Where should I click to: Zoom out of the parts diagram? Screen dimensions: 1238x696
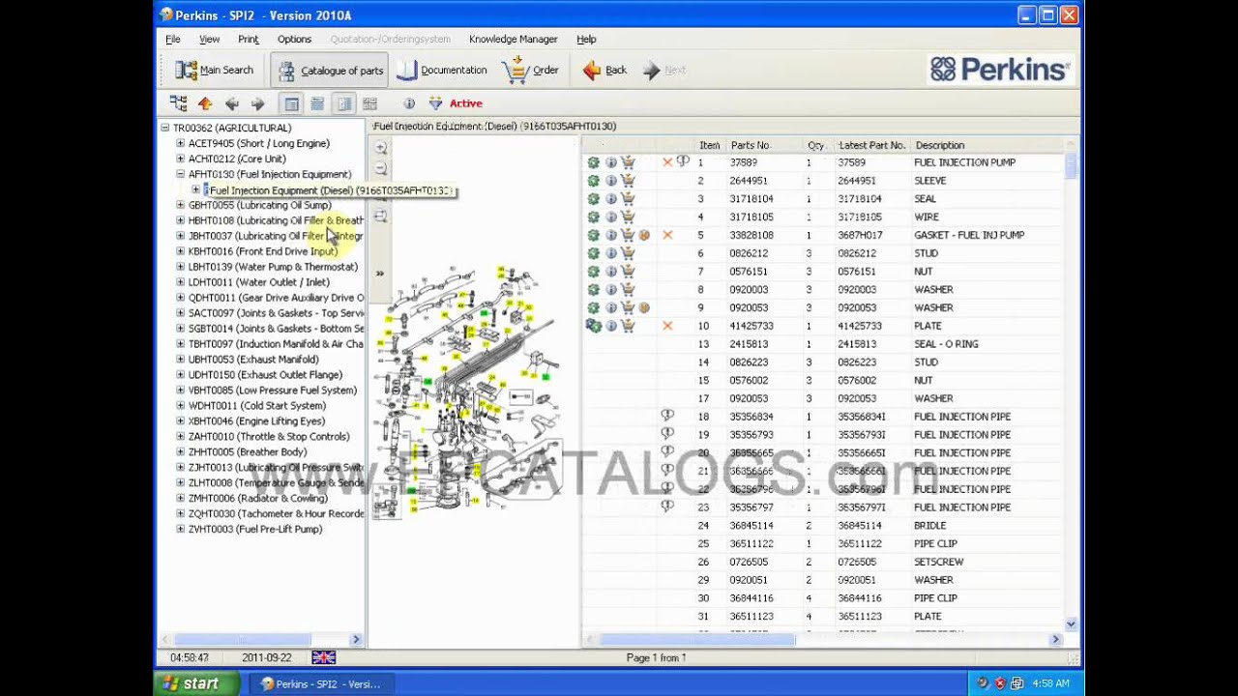[x=381, y=169]
